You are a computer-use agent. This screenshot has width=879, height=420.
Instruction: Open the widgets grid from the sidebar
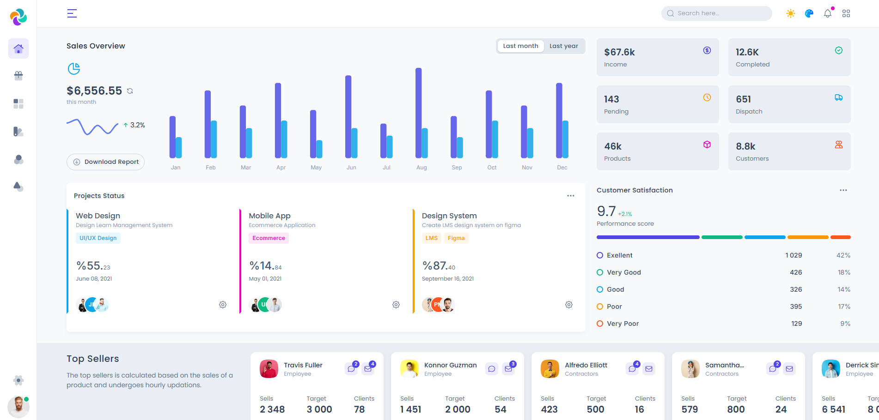pos(18,103)
